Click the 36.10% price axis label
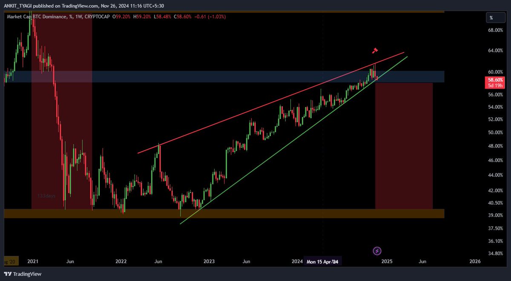The height and width of the screenshot is (281, 511). (x=495, y=241)
